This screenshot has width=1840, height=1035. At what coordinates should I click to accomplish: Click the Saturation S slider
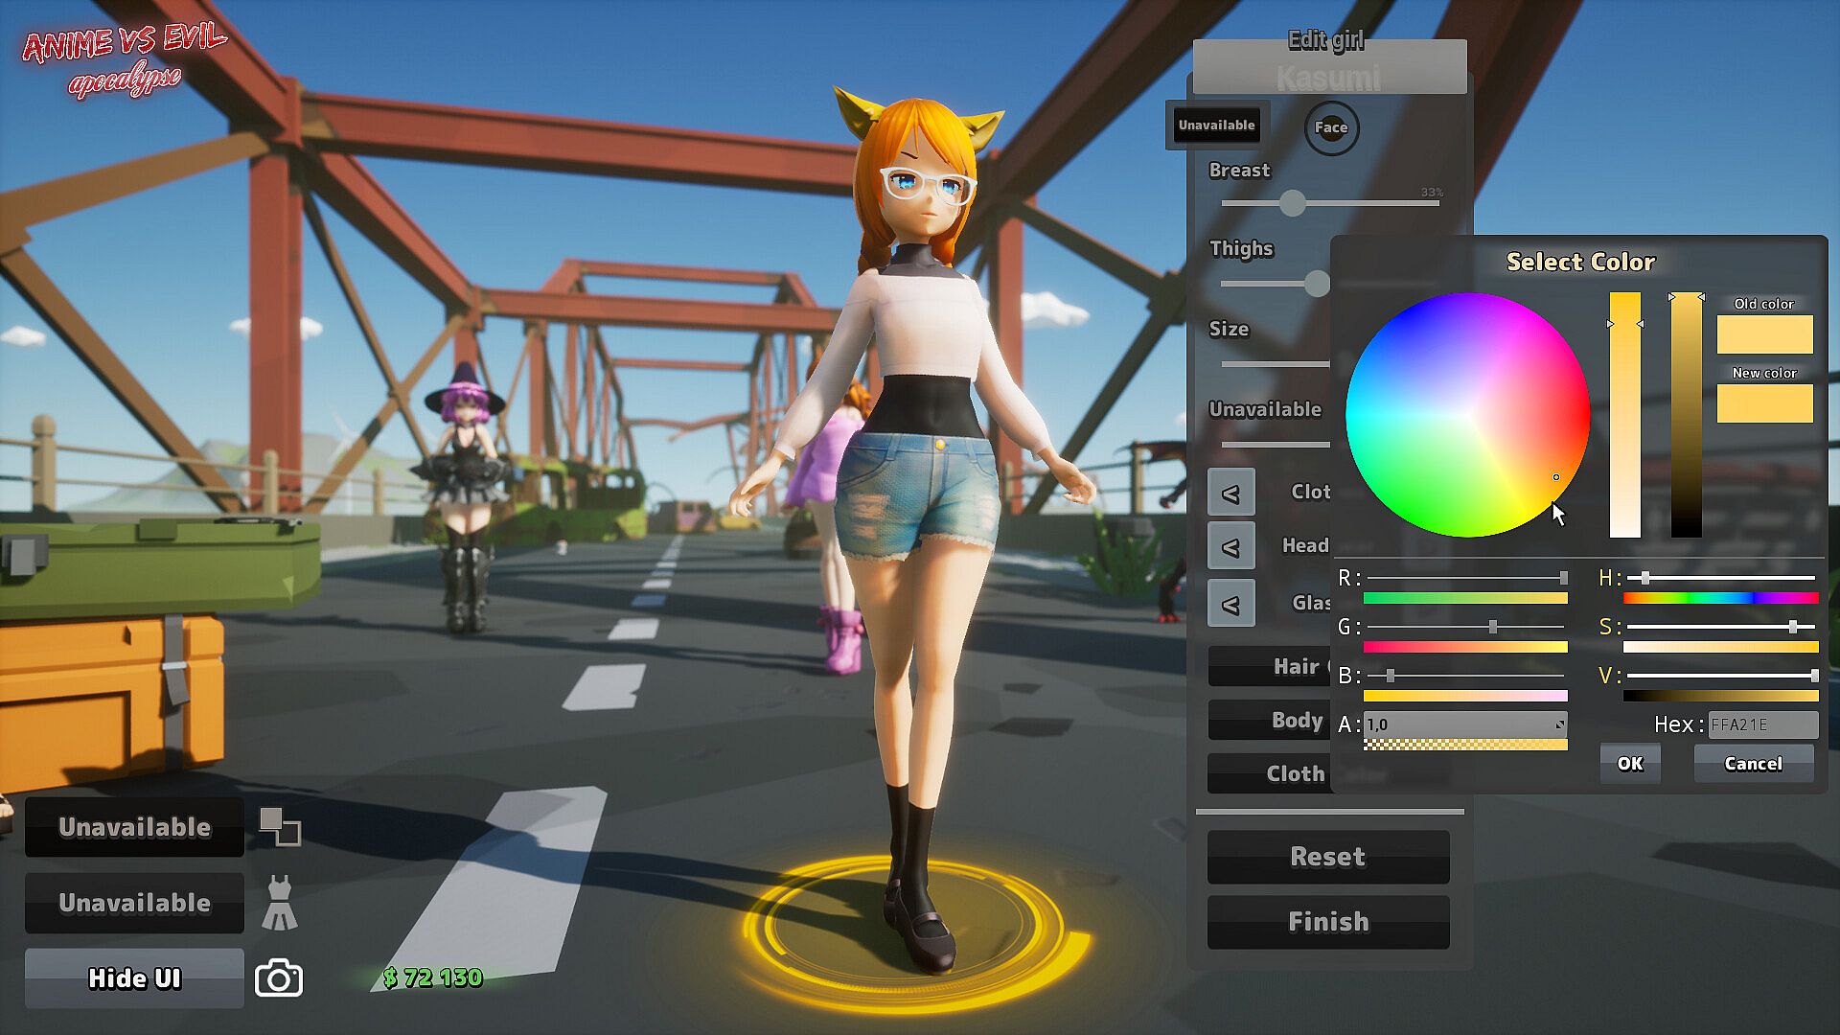[x=1720, y=627]
